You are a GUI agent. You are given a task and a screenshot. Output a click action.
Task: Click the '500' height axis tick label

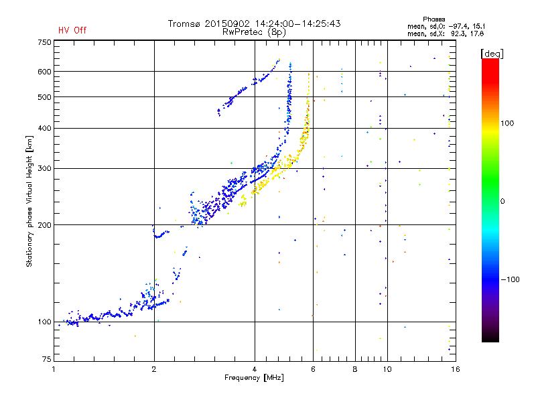[x=44, y=97]
